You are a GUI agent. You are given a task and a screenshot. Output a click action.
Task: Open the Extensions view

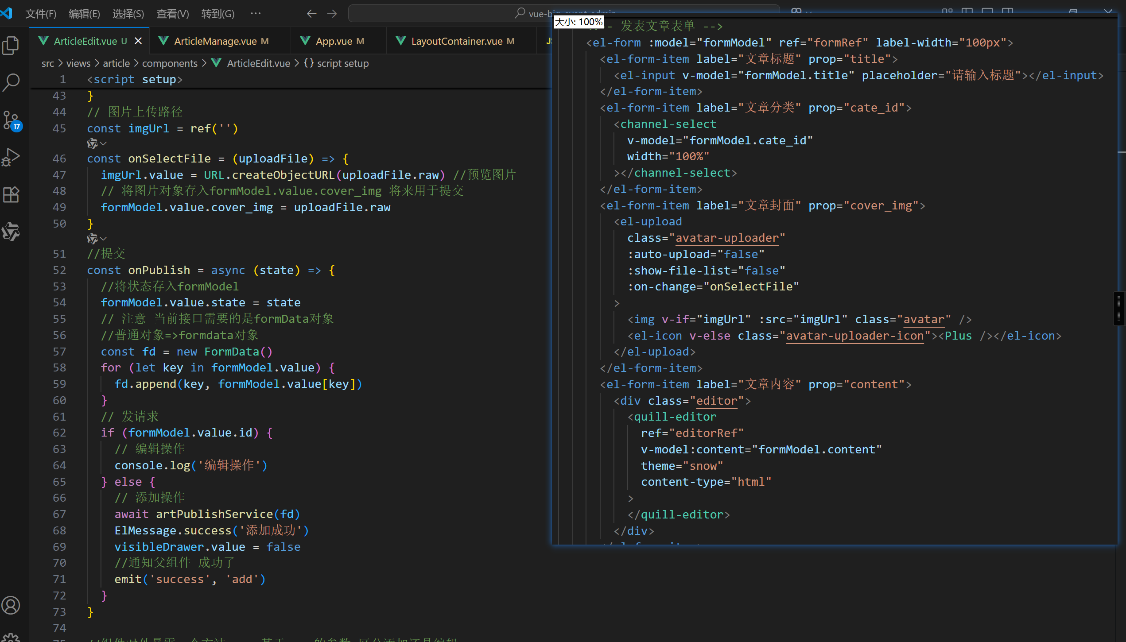point(11,194)
